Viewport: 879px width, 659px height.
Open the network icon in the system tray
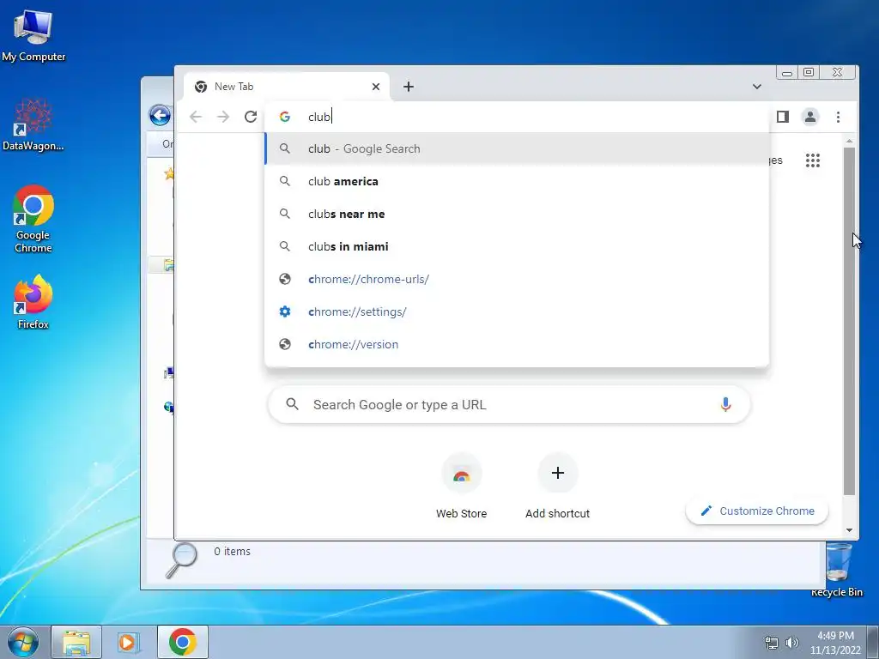pos(772,643)
